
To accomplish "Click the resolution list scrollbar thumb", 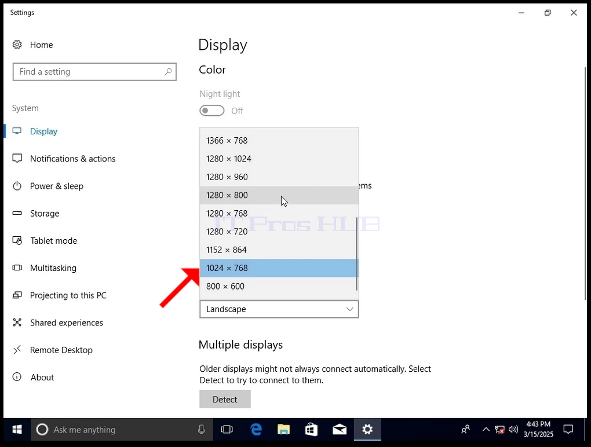I will click(x=356, y=254).
